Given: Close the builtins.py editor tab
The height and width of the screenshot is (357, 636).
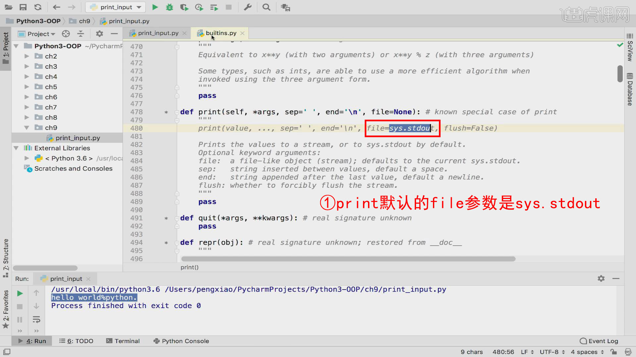Looking at the screenshot, I should pos(242,33).
